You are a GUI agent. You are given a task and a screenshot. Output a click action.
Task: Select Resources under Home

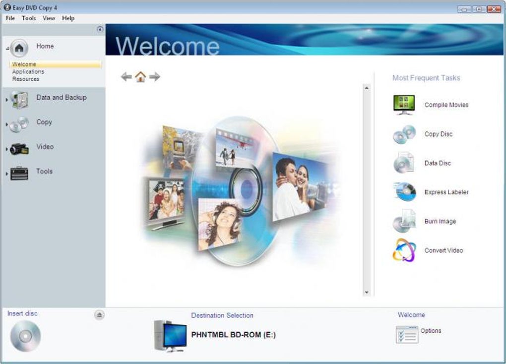tap(26, 79)
